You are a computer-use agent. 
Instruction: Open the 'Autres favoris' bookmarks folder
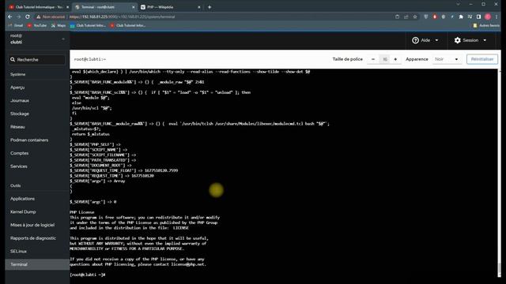(x=486, y=25)
